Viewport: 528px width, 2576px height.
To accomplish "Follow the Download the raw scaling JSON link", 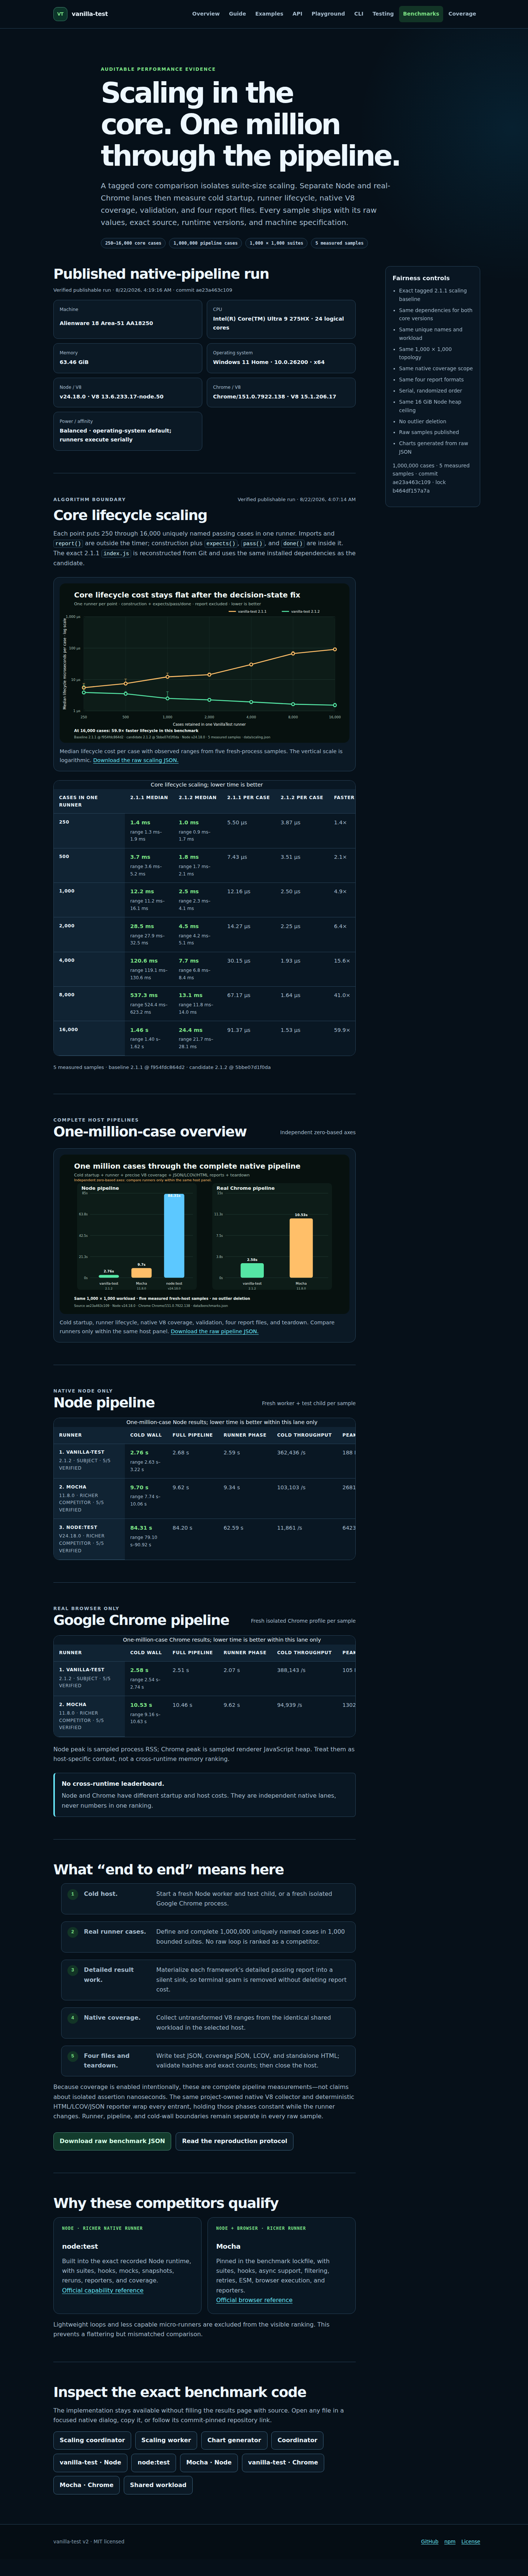I will 136,760.
